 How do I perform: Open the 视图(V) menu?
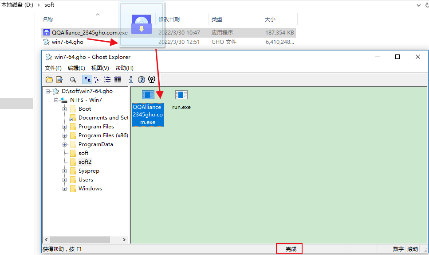[x=100, y=68]
